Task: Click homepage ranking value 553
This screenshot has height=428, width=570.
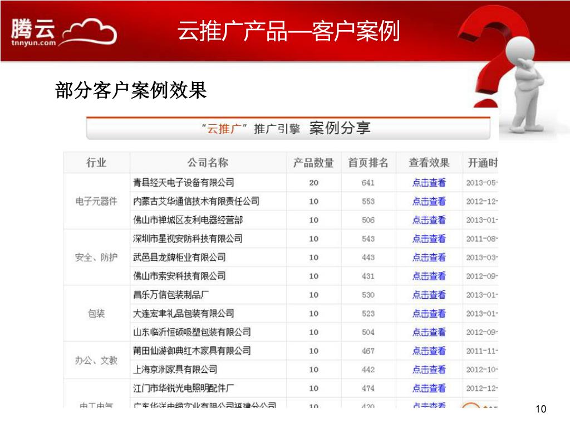Action: click(x=368, y=202)
